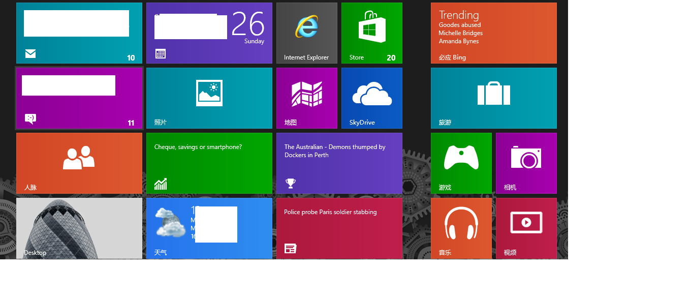Open the 旅游 travel suitcase tile

pyautogui.click(x=494, y=98)
